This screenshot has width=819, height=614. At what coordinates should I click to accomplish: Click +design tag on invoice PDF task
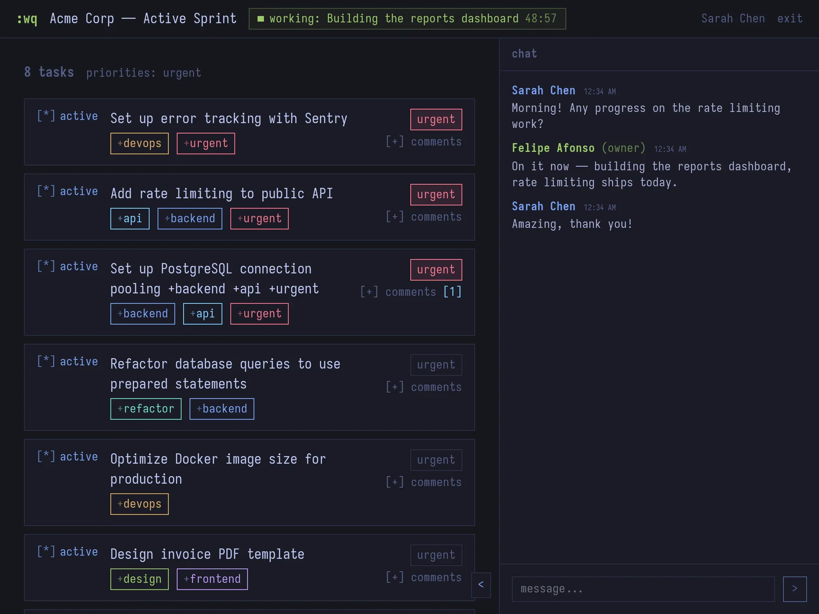(140, 579)
